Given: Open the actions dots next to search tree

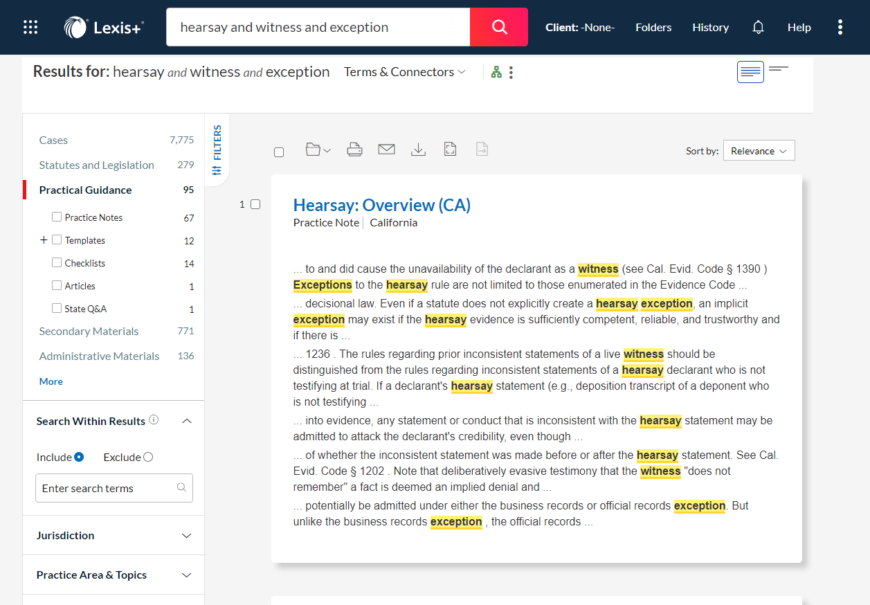Looking at the screenshot, I should click(511, 72).
